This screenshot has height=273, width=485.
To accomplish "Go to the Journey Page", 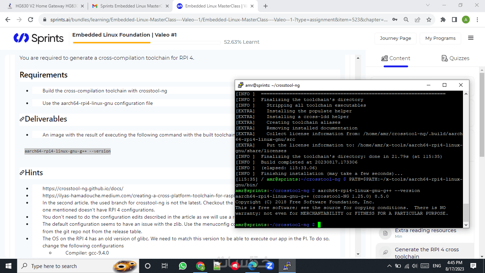I will coord(395,38).
